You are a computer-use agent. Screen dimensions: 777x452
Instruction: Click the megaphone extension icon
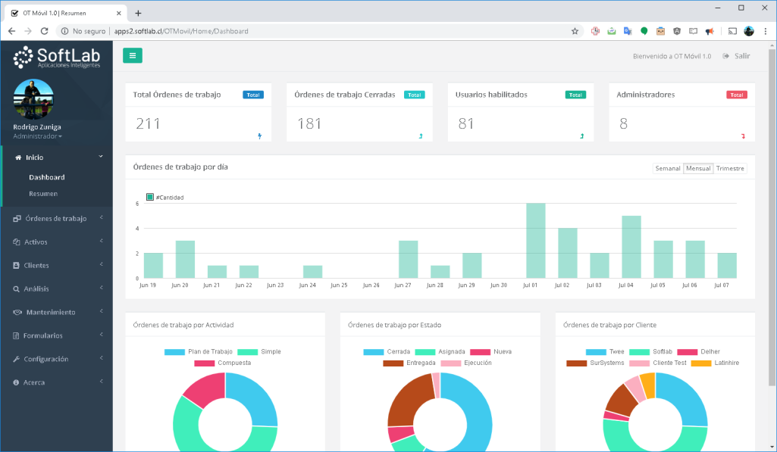point(710,31)
